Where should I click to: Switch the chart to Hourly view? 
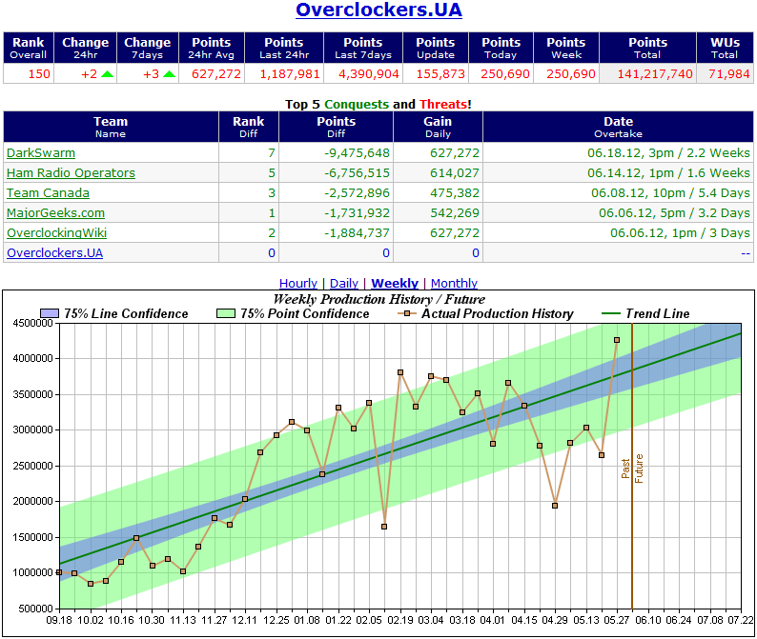pyautogui.click(x=297, y=283)
